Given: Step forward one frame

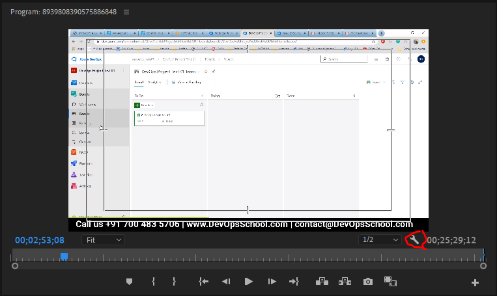Looking at the screenshot, I should [272, 282].
